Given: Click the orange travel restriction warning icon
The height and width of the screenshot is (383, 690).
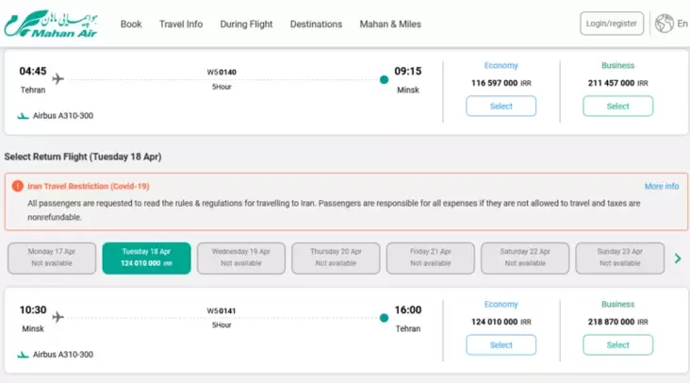Looking at the screenshot, I should click(18, 186).
